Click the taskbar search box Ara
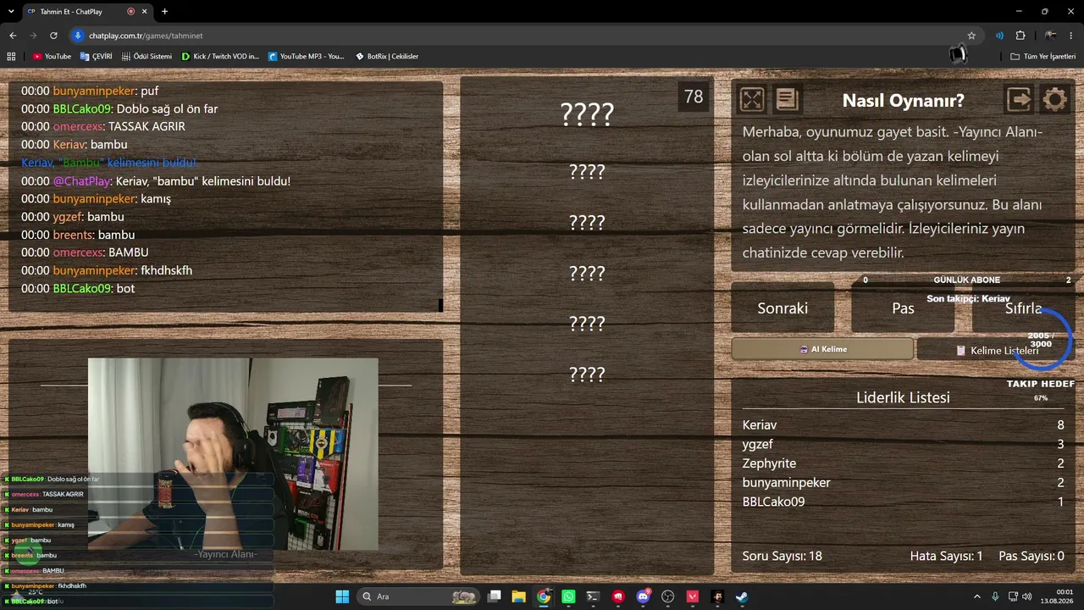 (x=418, y=596)
